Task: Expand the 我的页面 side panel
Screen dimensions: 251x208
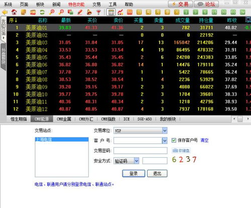Action: coord(4,29)
